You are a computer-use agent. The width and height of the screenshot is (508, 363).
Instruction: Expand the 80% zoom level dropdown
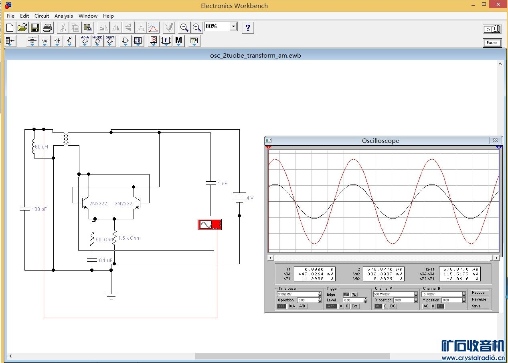tap(233, 26)
